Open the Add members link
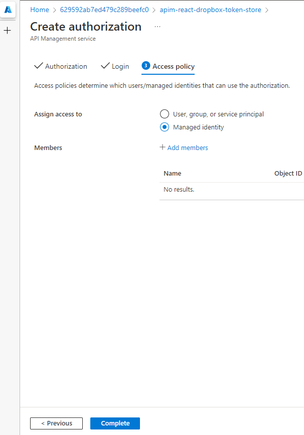 coord(188,148)
